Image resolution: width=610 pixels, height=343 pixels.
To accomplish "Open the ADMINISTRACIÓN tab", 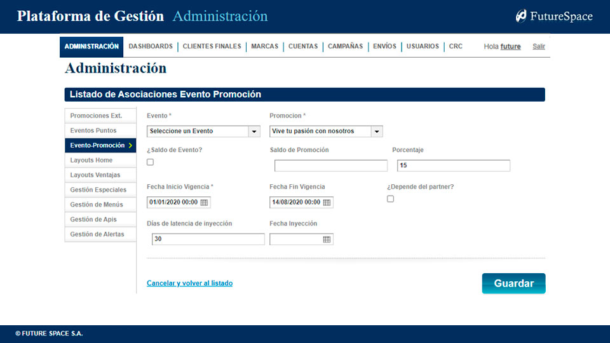I will [91, 46].
